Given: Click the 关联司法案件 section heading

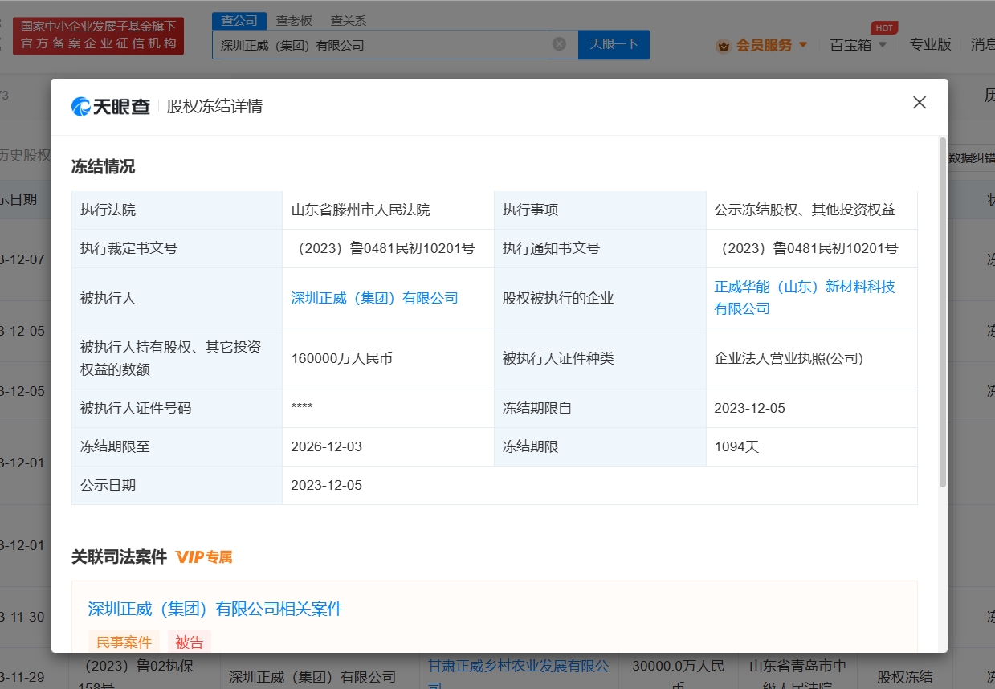Looking at the screenshot, I should pos(119,556).
